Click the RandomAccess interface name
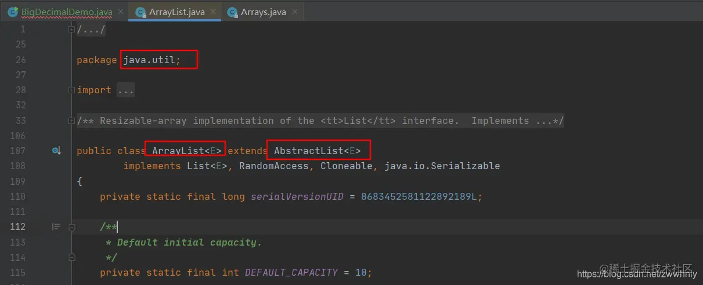Screen dimensions: 703x285 [x=274, y=166]
